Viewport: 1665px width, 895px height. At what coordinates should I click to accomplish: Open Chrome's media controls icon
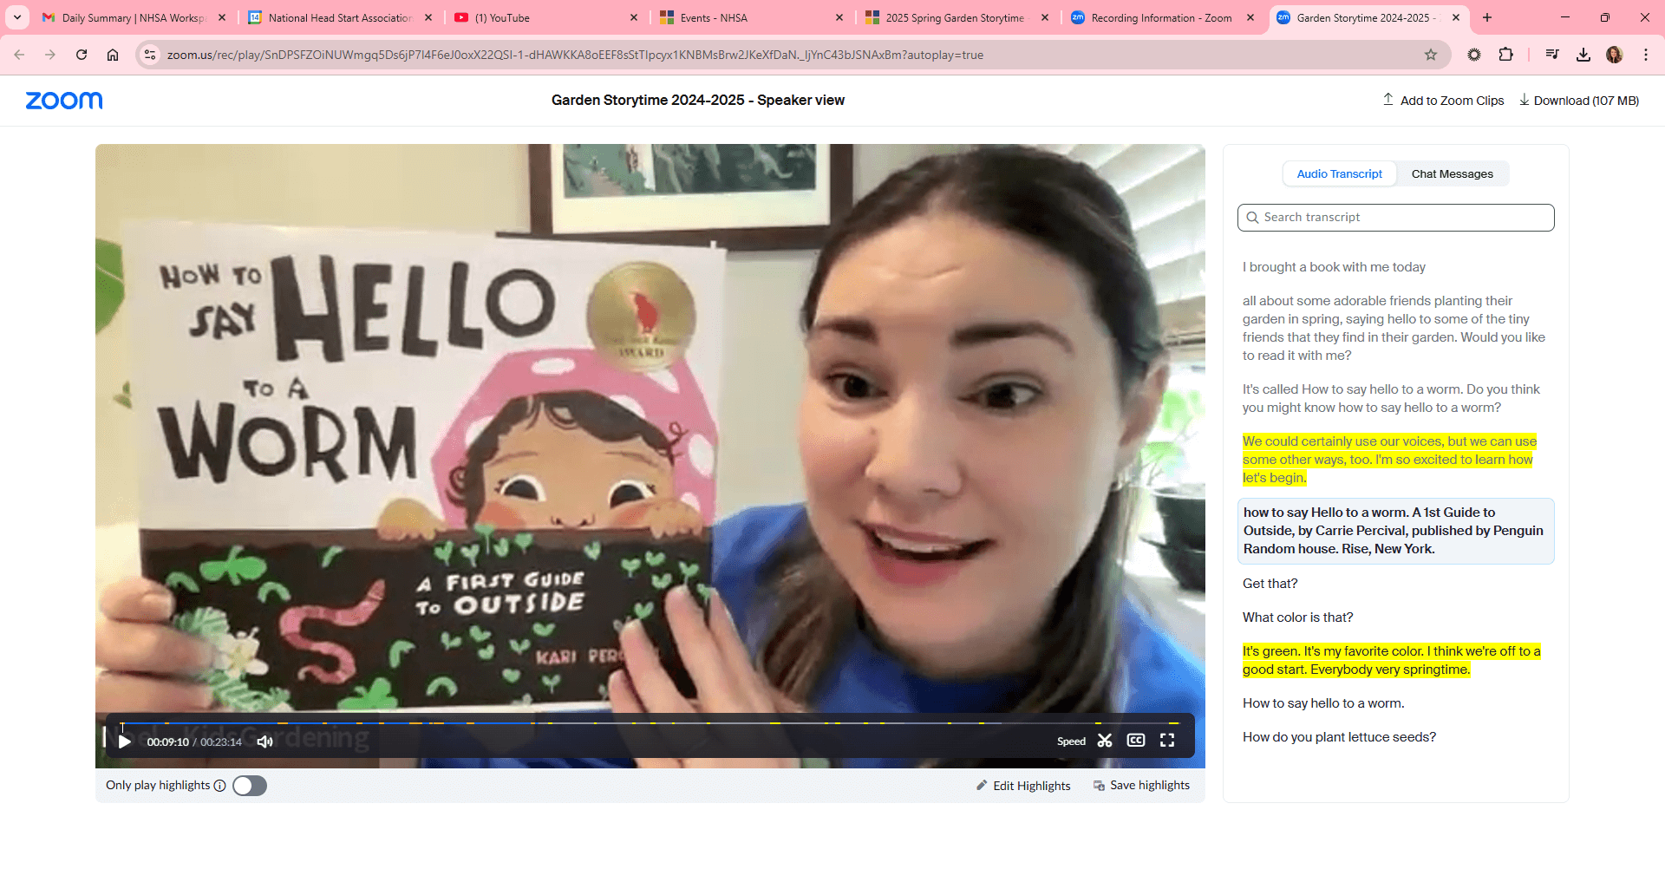click(x=1552, y=54)
